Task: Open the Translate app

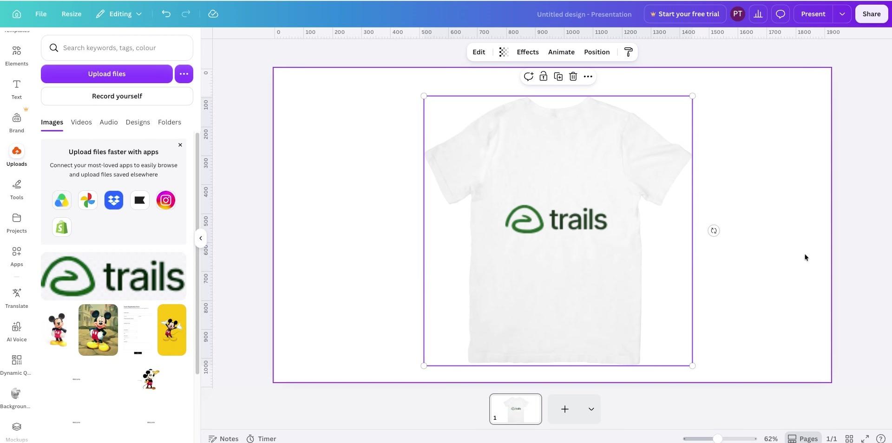Action: (17, 298)
